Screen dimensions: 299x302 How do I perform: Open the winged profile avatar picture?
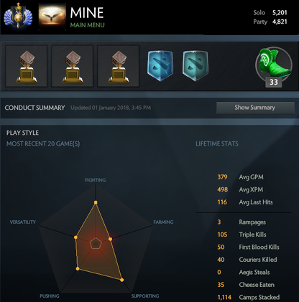pyautogui.click(x=52, y=15)
